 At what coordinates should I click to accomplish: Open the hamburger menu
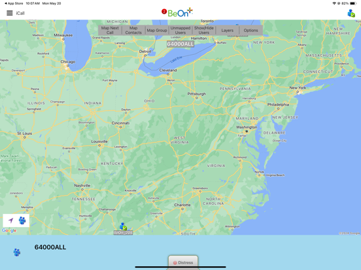[x=9, y=13]
